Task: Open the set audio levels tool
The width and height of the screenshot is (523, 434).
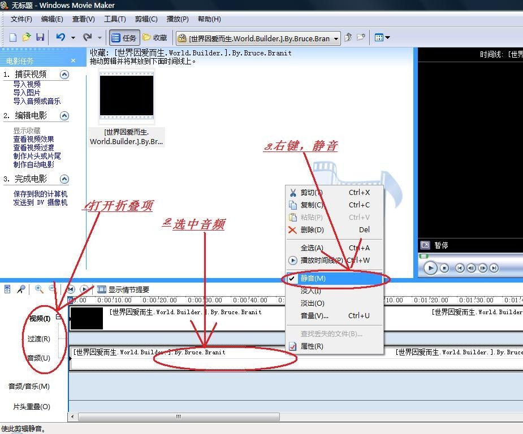Action: pyautogui.click(x=7, y=289)
